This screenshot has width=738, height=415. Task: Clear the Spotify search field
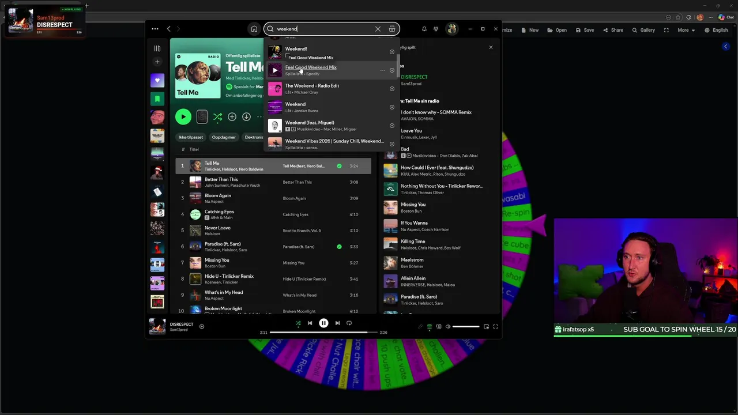(x=378, y=29)
